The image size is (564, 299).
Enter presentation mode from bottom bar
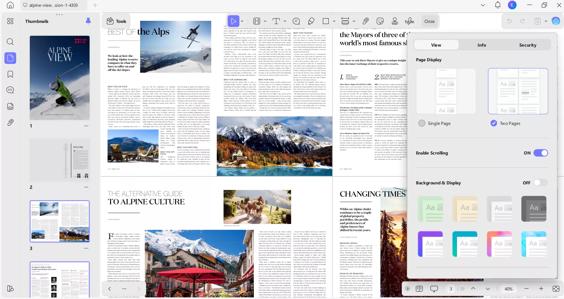click(434, 289)
